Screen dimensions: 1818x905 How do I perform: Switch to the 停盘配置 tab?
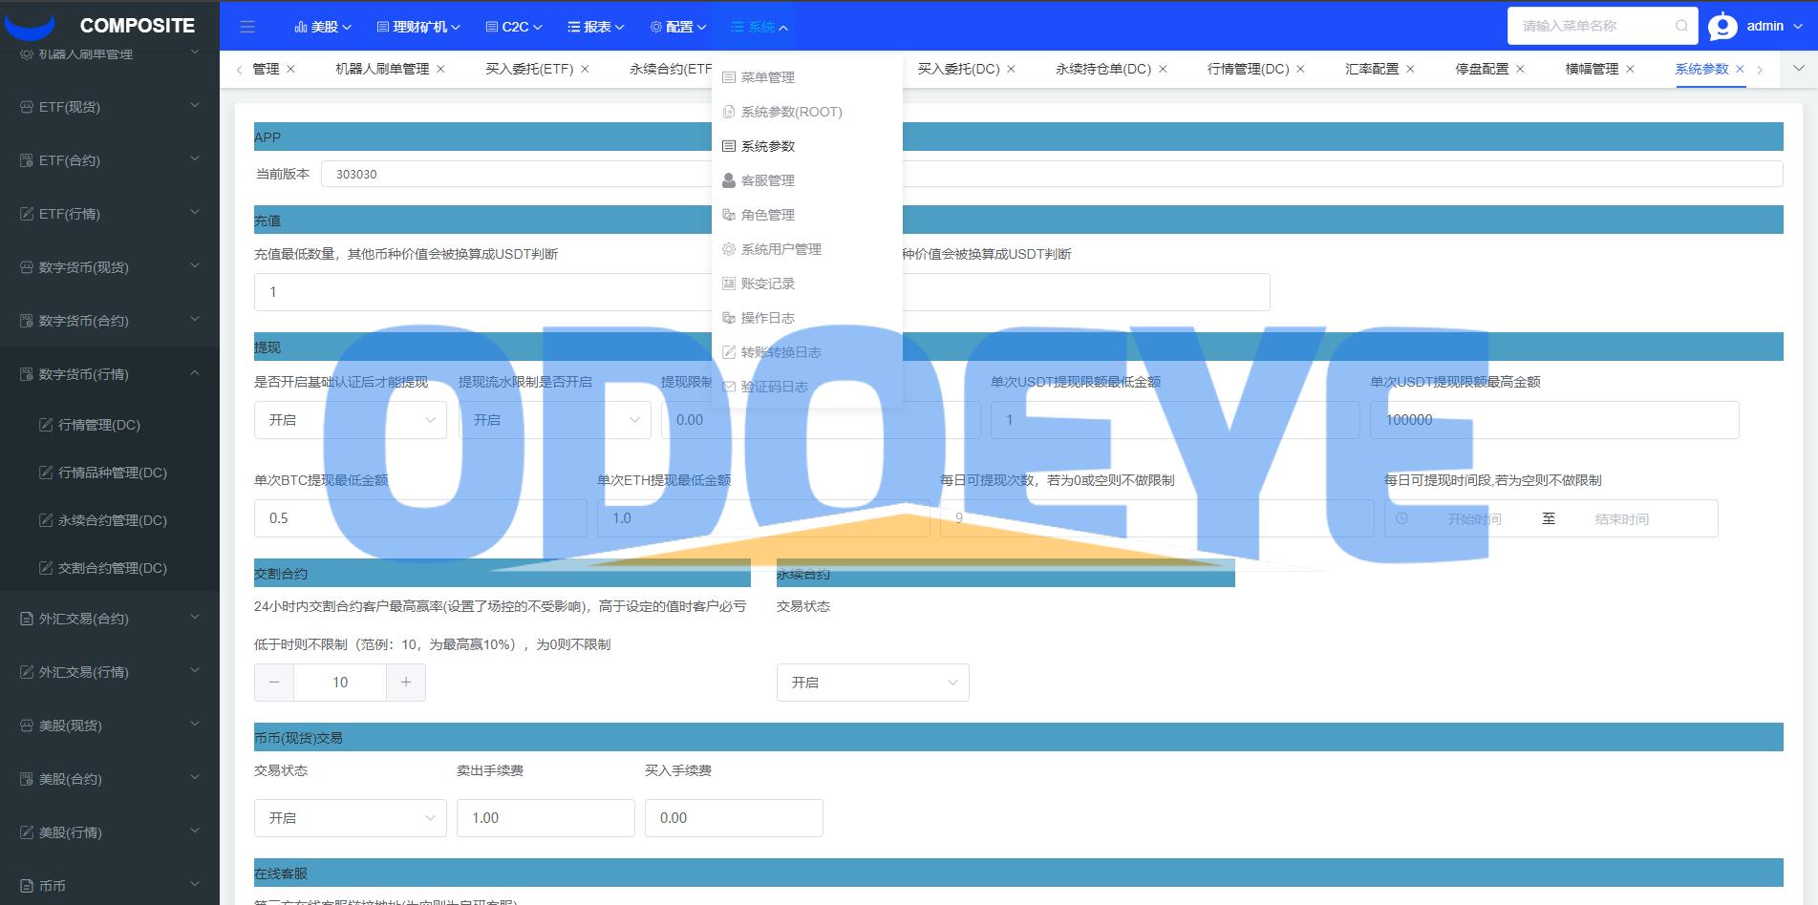(1482, 69)
